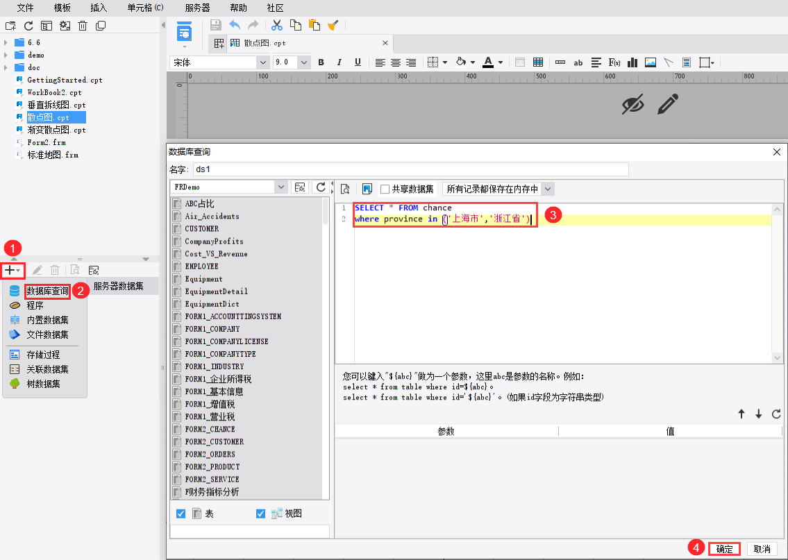Click the 名字 input field containing ds1
788x560 pixels.
point(410,169)
